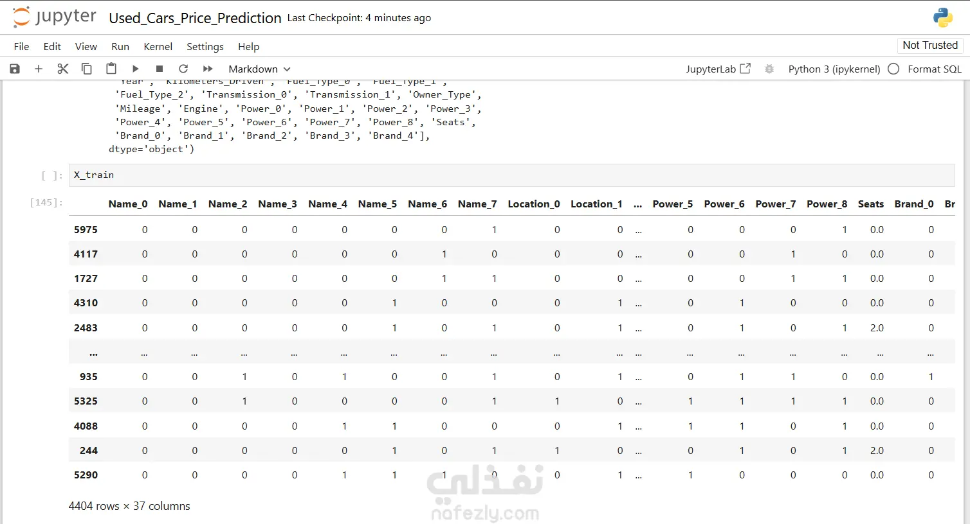Click the Jupyter logo
This screenshot has width=970, height=524.
(55, 17)
